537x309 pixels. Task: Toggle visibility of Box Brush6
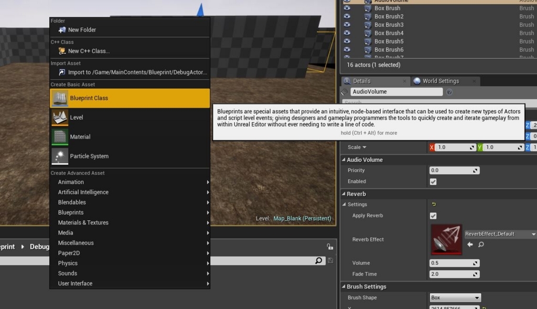(347, 49)
